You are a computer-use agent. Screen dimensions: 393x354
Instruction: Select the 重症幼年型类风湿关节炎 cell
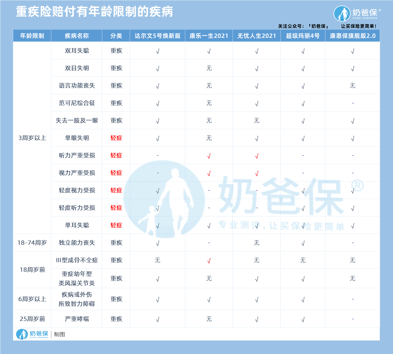pos(77,278)
